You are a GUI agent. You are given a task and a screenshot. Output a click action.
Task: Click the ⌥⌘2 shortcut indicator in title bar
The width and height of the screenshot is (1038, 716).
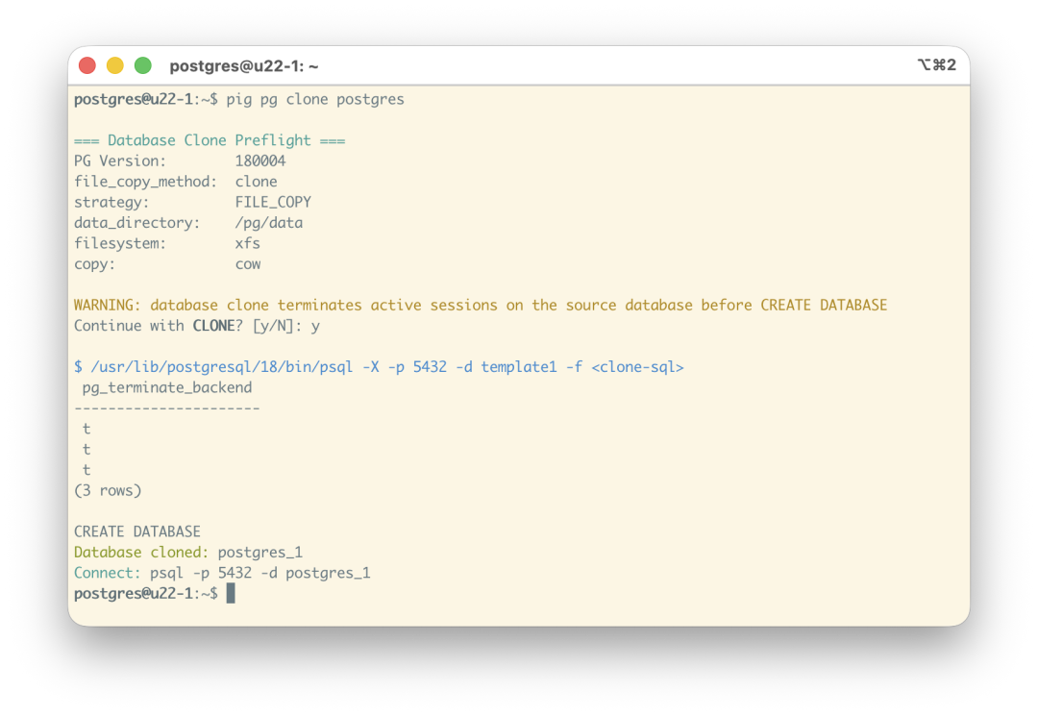click(937, 64)
